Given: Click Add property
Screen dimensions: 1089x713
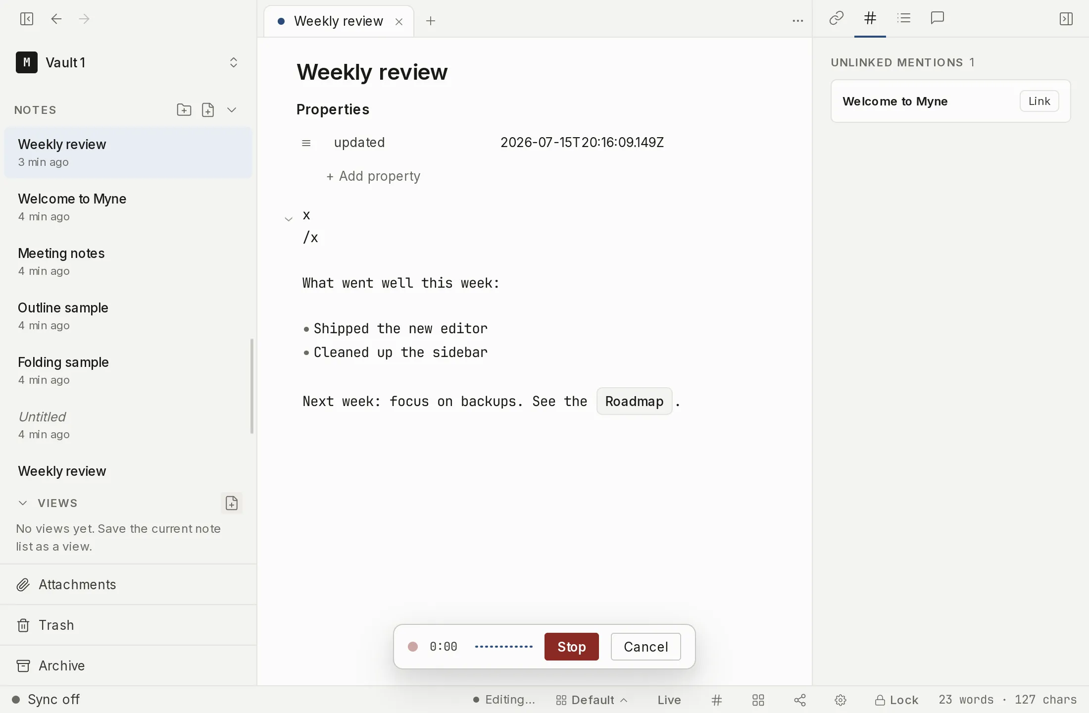Looking at the screenshot, I should pyautogui.click(x=373, y=176).
